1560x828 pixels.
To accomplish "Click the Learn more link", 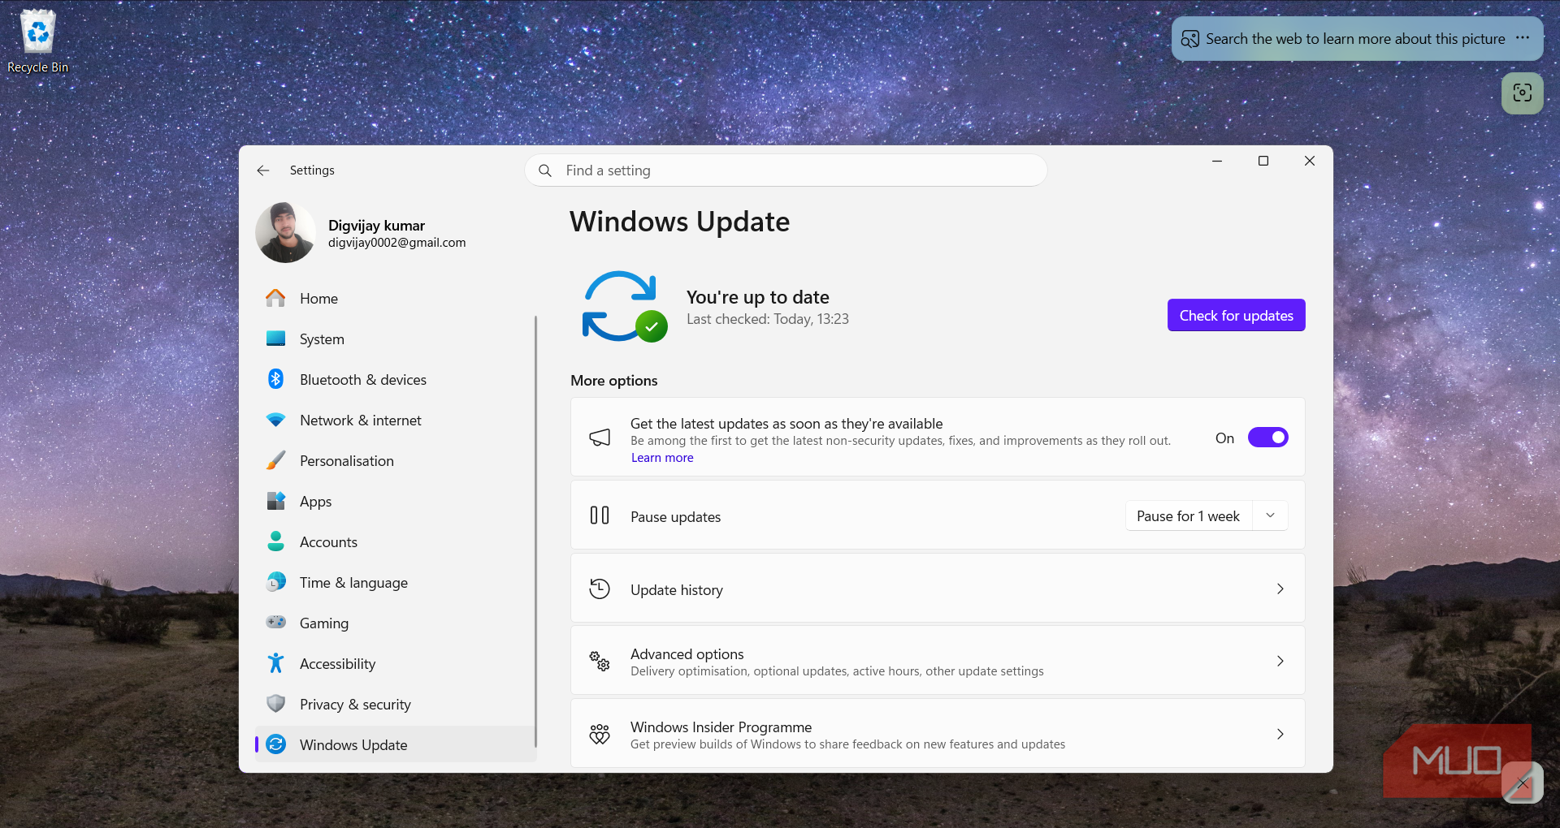I will click(662, 458).
